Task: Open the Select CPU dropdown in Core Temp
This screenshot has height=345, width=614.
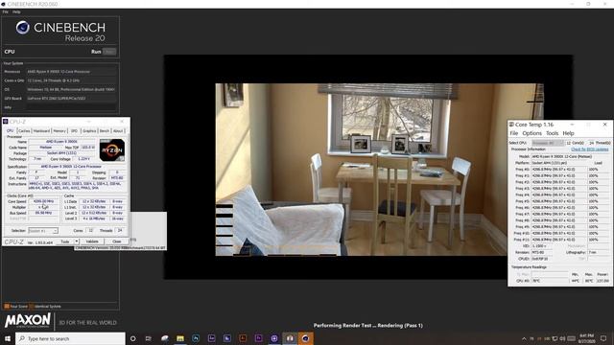Action: (x=548, y=143)
